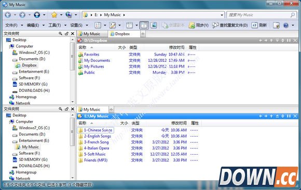Open the 工具(T) menu
The height and width of the screenshot is (190, 301).
pos(54,25)
